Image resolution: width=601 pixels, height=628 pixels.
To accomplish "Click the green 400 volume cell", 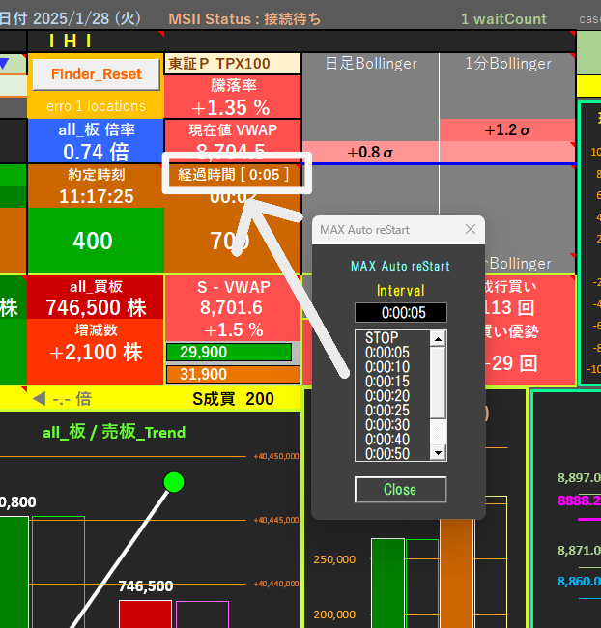I will click(x=96, y=241).
